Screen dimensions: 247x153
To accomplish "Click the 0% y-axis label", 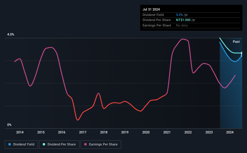I will (x=9, y=125).
